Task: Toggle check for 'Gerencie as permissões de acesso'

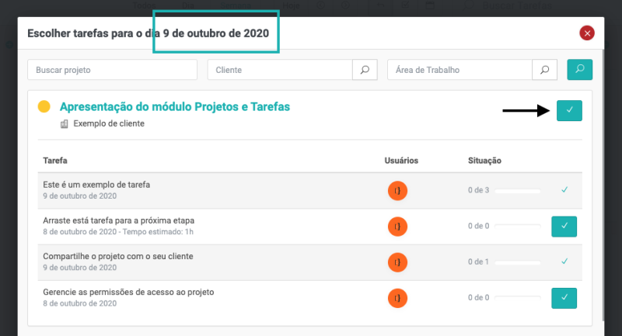Action: click(564, 297)
